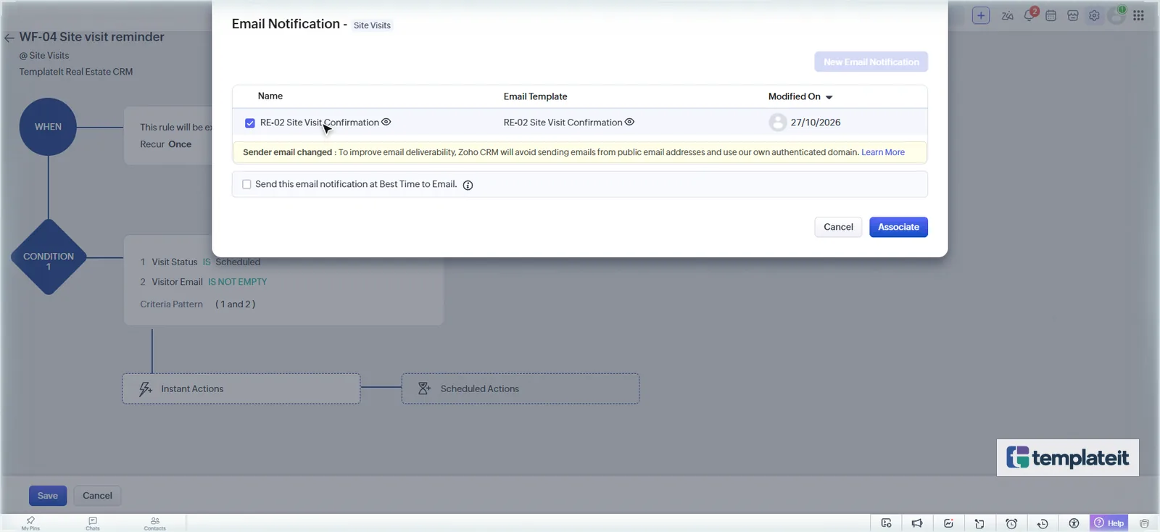The image size is (1160, 532).
Task: Select the WHEN node in workflow
Action: 48,127
